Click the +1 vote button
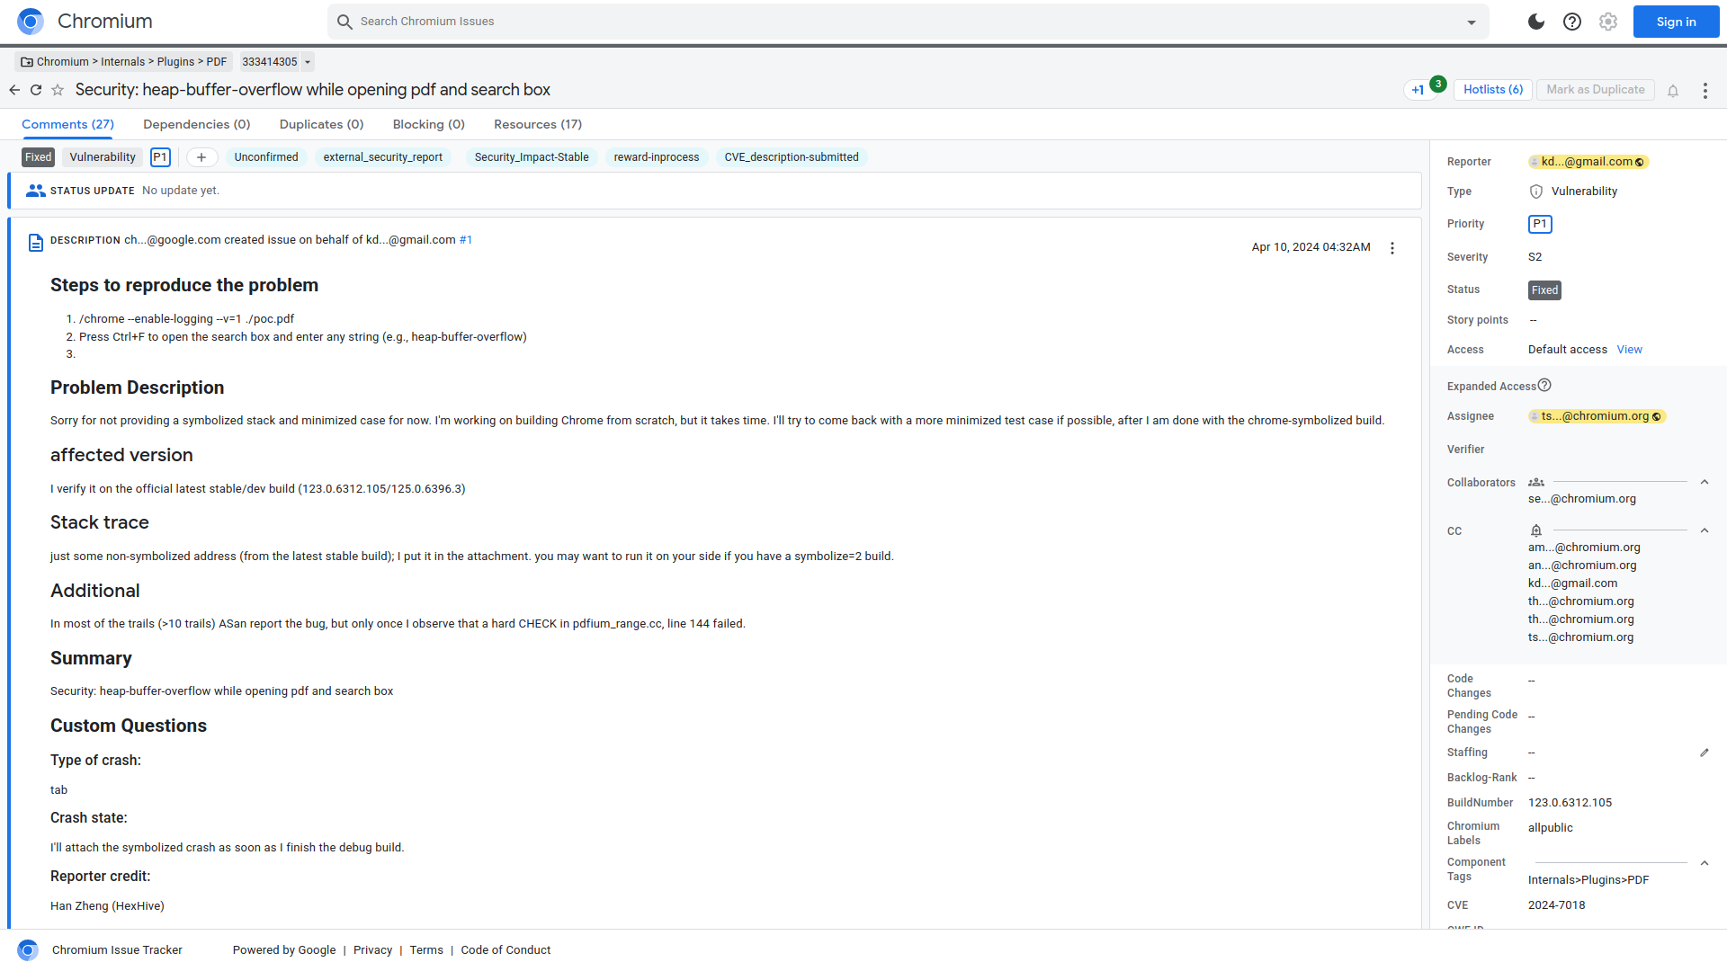 point(1418,90)
